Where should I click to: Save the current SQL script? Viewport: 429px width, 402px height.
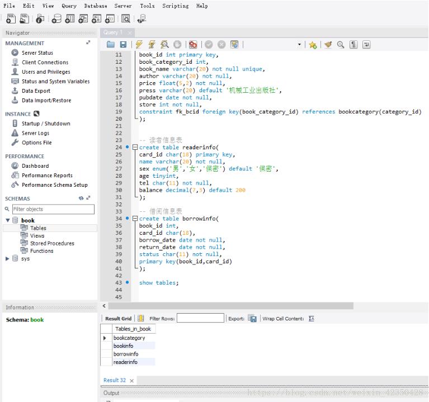coord(123,45)
